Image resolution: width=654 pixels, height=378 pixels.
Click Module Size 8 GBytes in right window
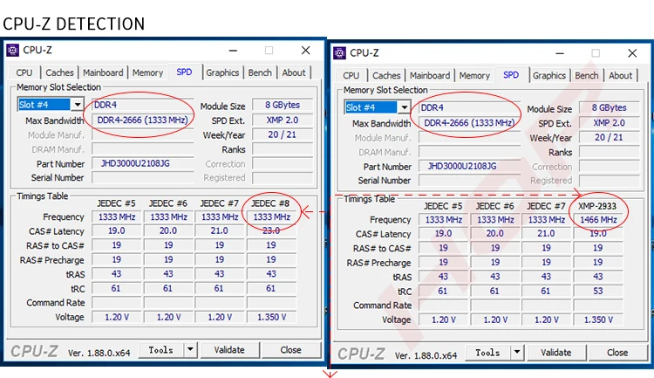(x=610, y=107)
